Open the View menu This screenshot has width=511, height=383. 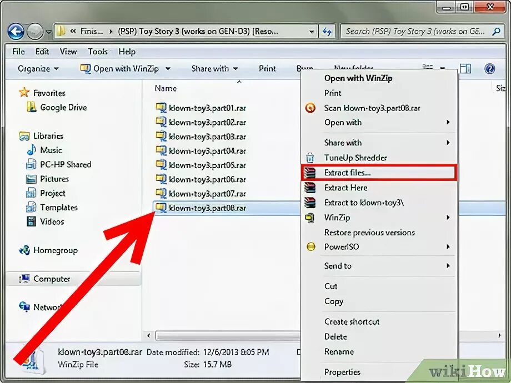pos(68,52)
